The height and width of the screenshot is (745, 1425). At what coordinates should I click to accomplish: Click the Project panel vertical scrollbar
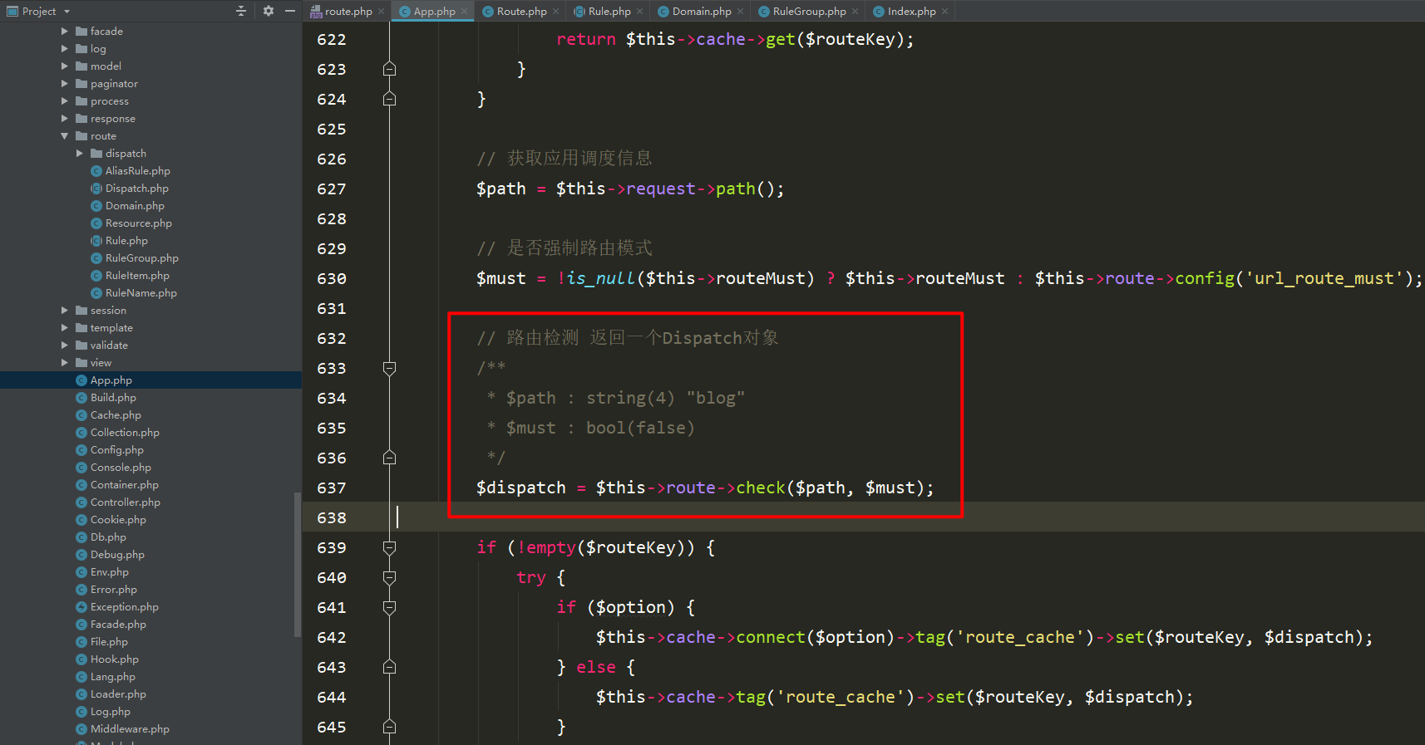(x=298, y=565)
